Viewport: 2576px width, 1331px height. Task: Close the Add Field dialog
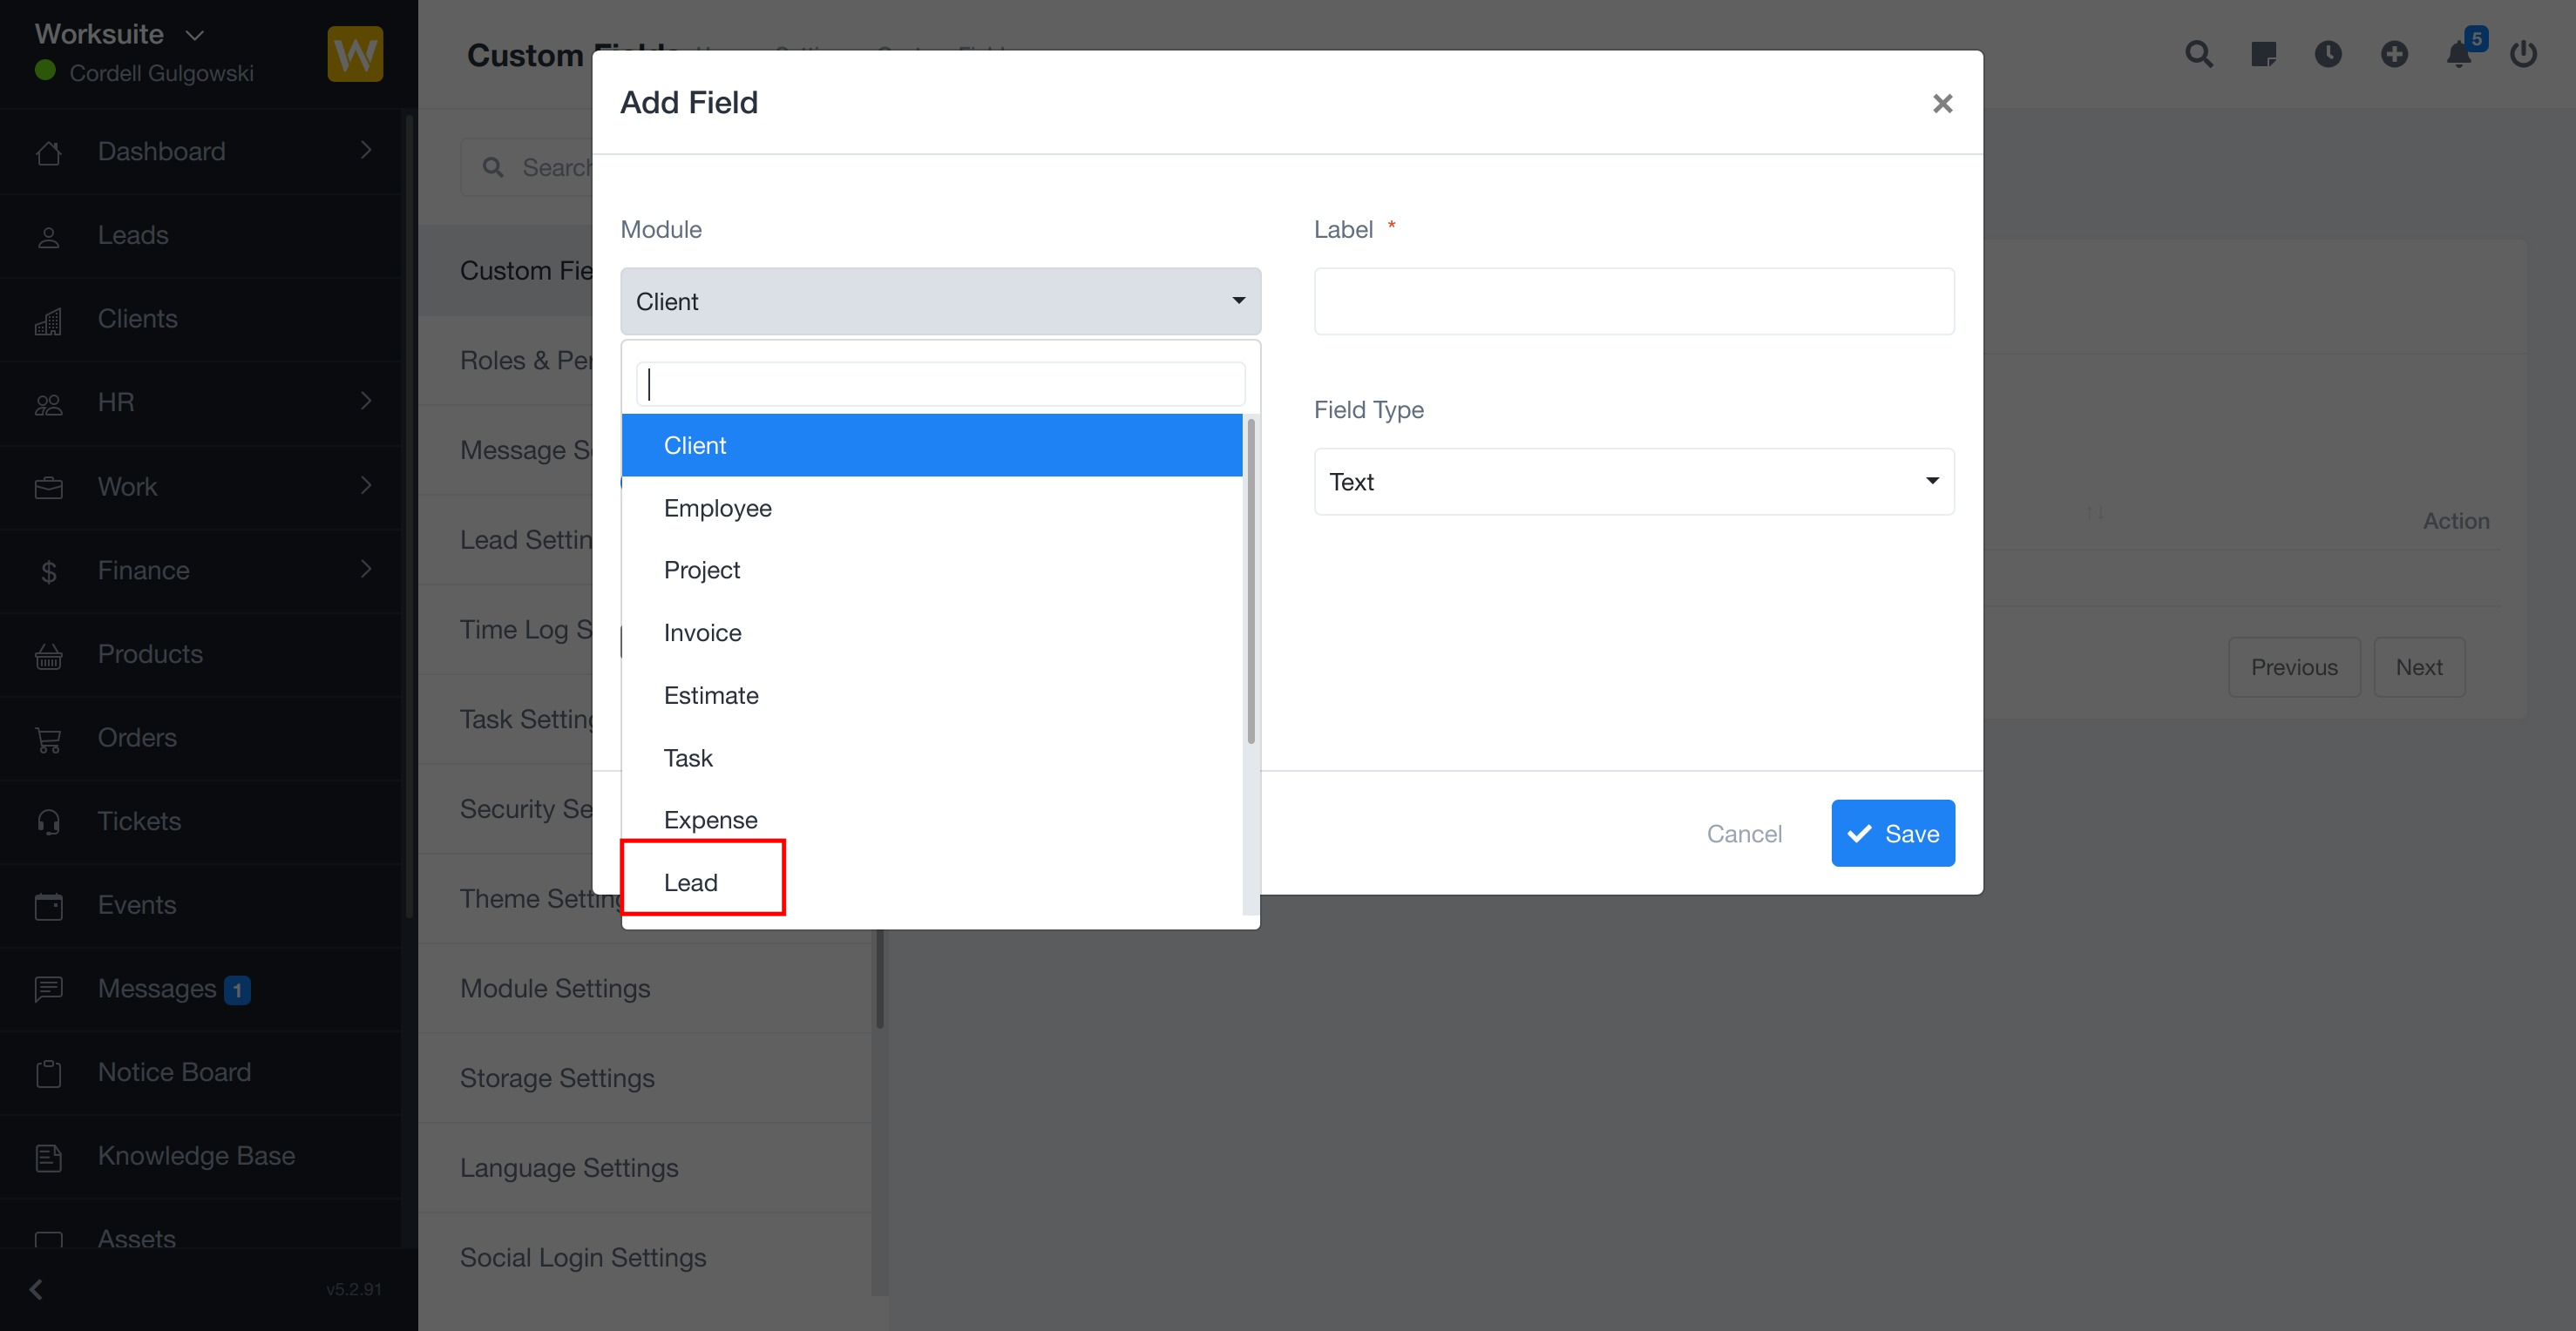point(1942,104)
